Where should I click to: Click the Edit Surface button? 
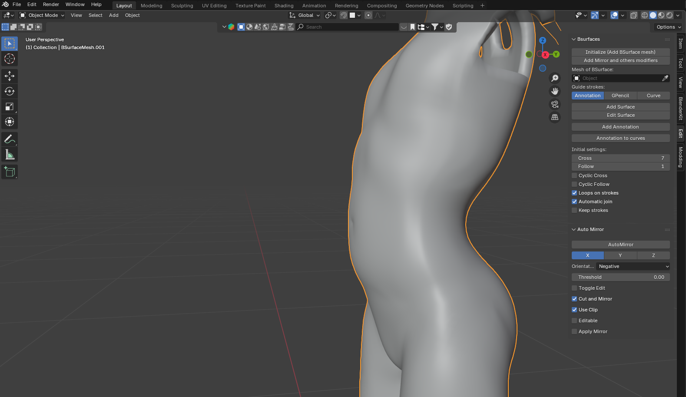coord(620,115)
